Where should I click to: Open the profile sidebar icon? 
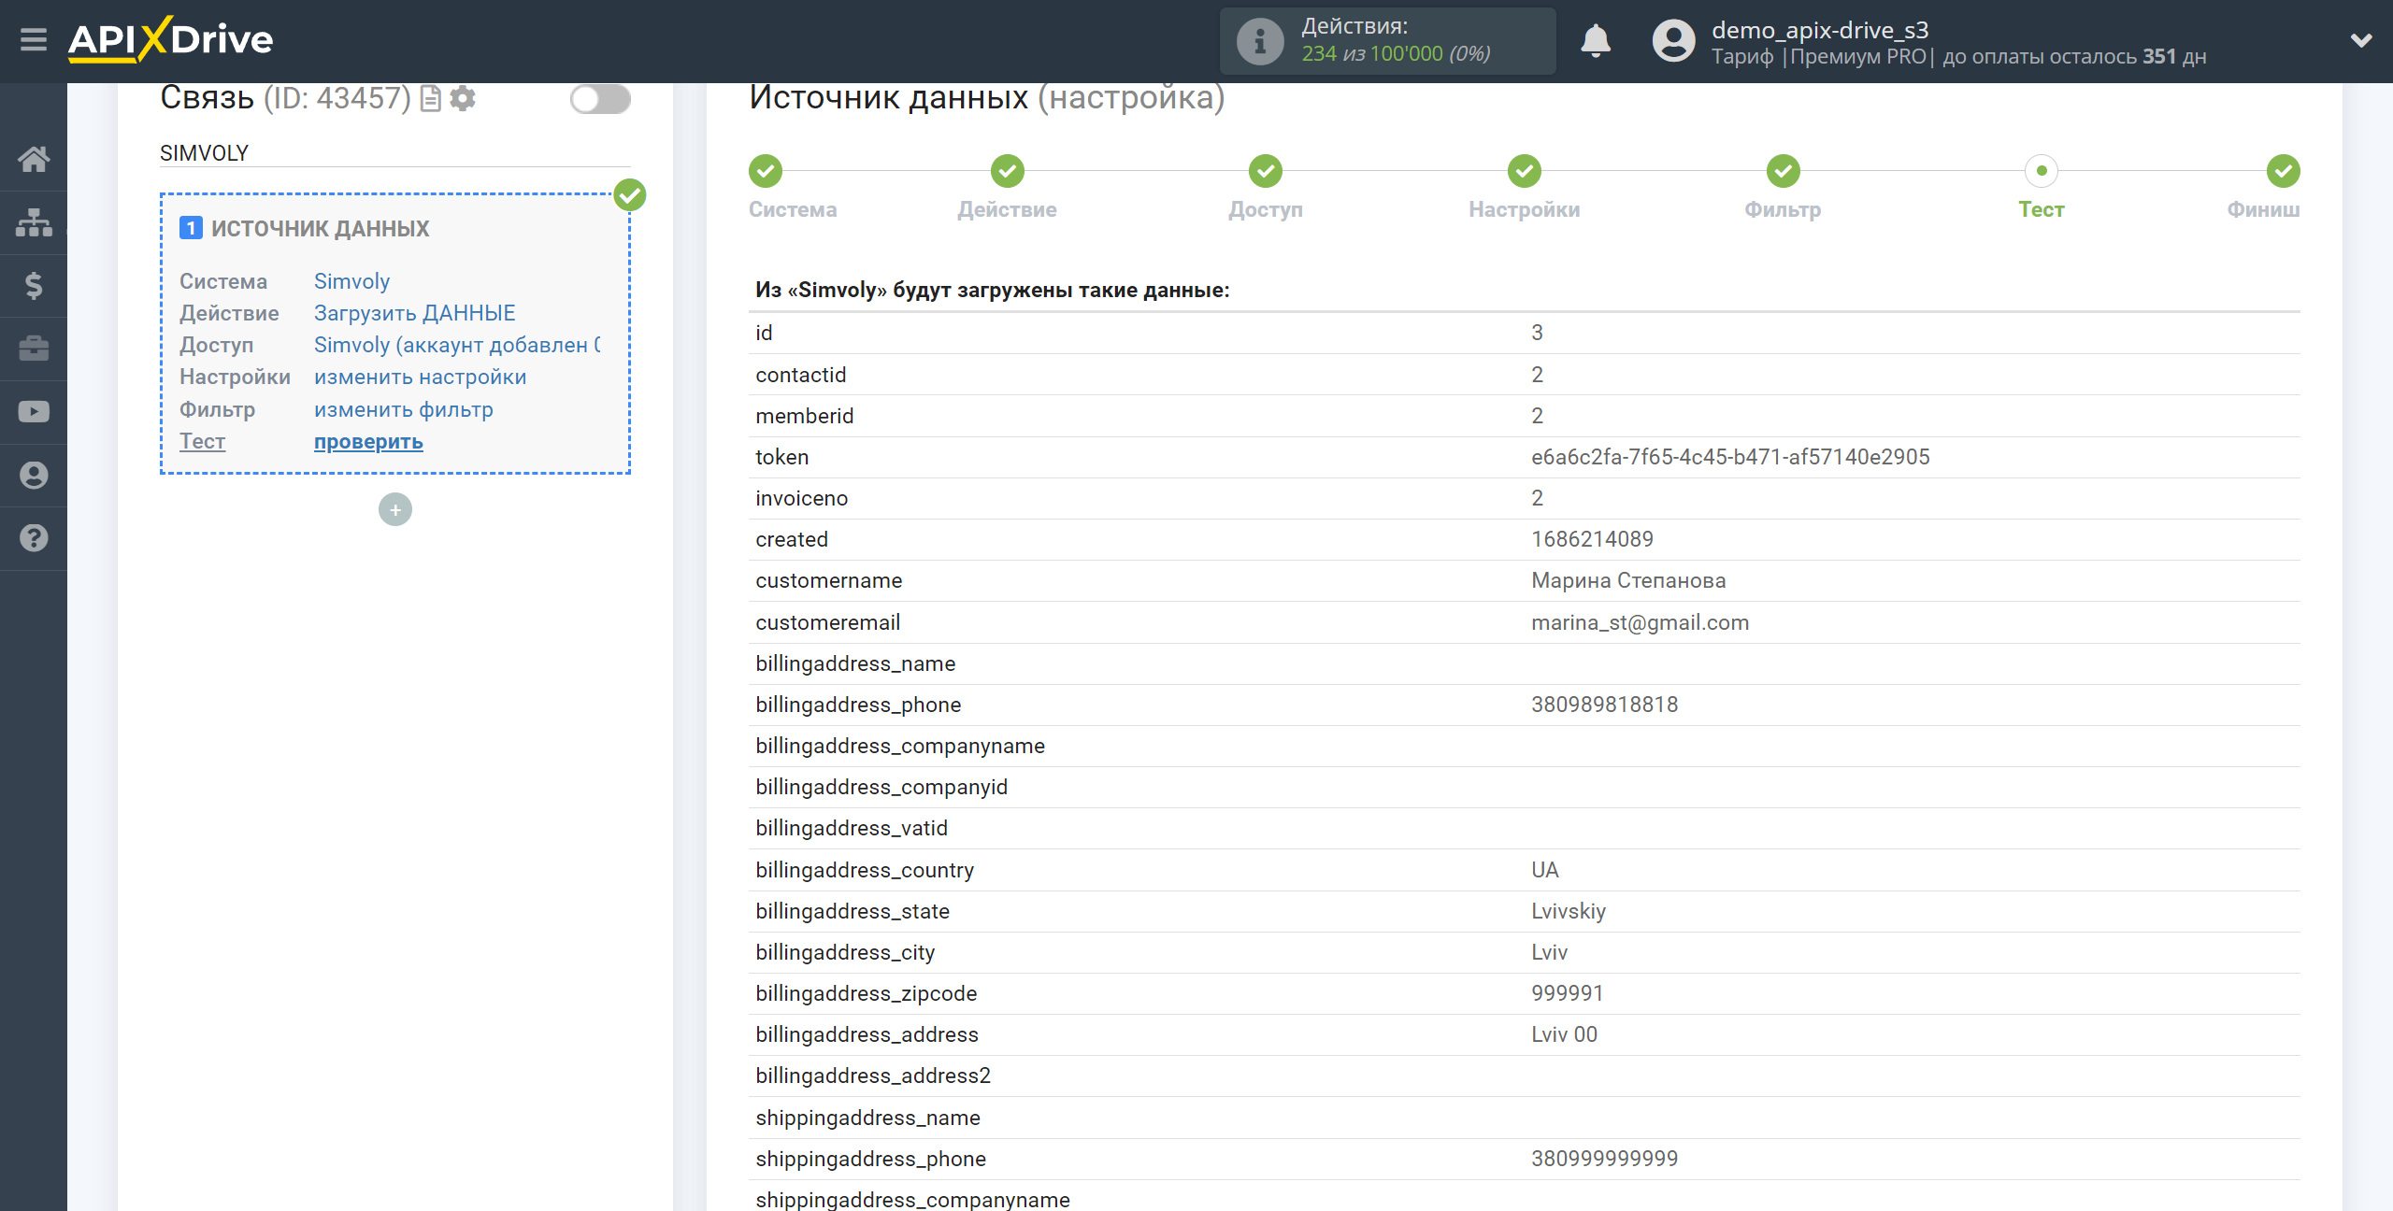34,475
